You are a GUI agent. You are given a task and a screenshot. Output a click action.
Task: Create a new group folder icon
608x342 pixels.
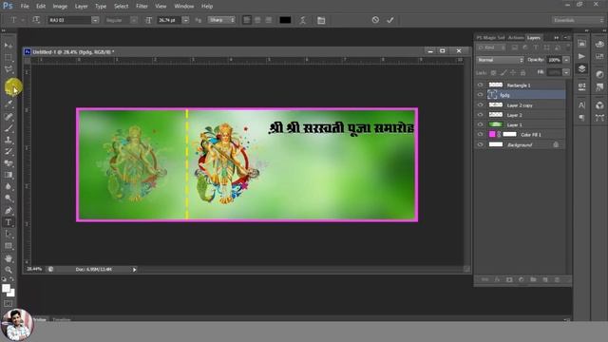click(x=533, y=279)
